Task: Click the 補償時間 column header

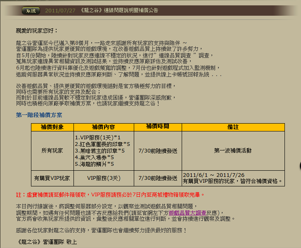Action: pos(158,126)
